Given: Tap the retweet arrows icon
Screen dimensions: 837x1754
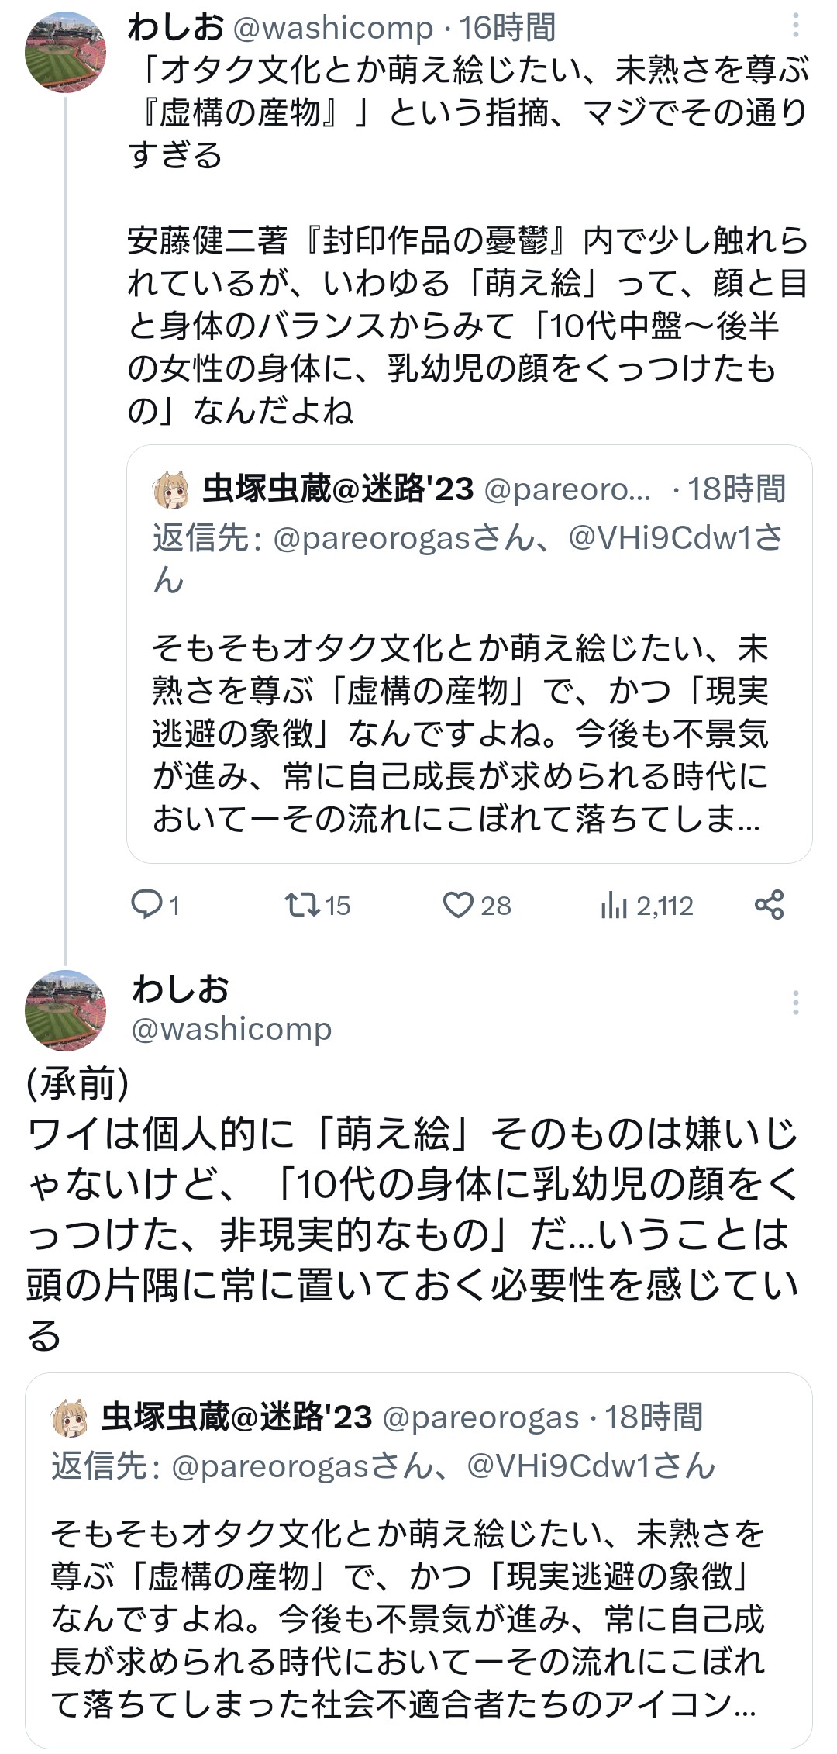Looking at the screenshot, I should click(x=302, y=904).
